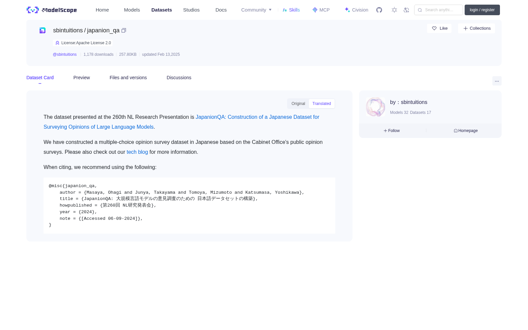Image resolution: width=528 pixels, height=330 pixels.
Task: Click the 'Datasets 17' count
Action: pyautogui.click(x=420, y=113)
